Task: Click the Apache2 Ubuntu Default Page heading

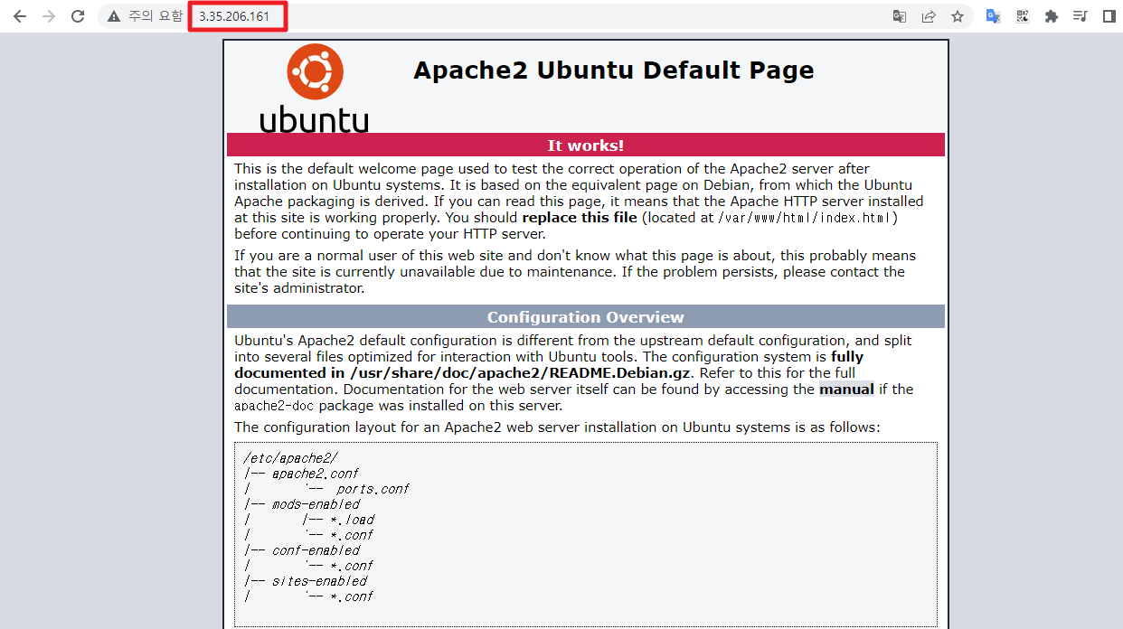Action: click(x=613, y=70)
